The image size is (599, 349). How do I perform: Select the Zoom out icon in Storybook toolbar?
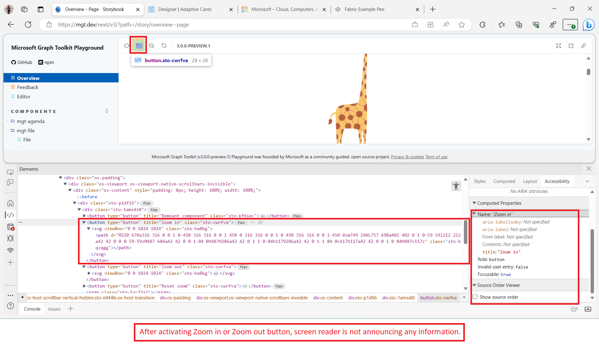click(x=152, y=46)
